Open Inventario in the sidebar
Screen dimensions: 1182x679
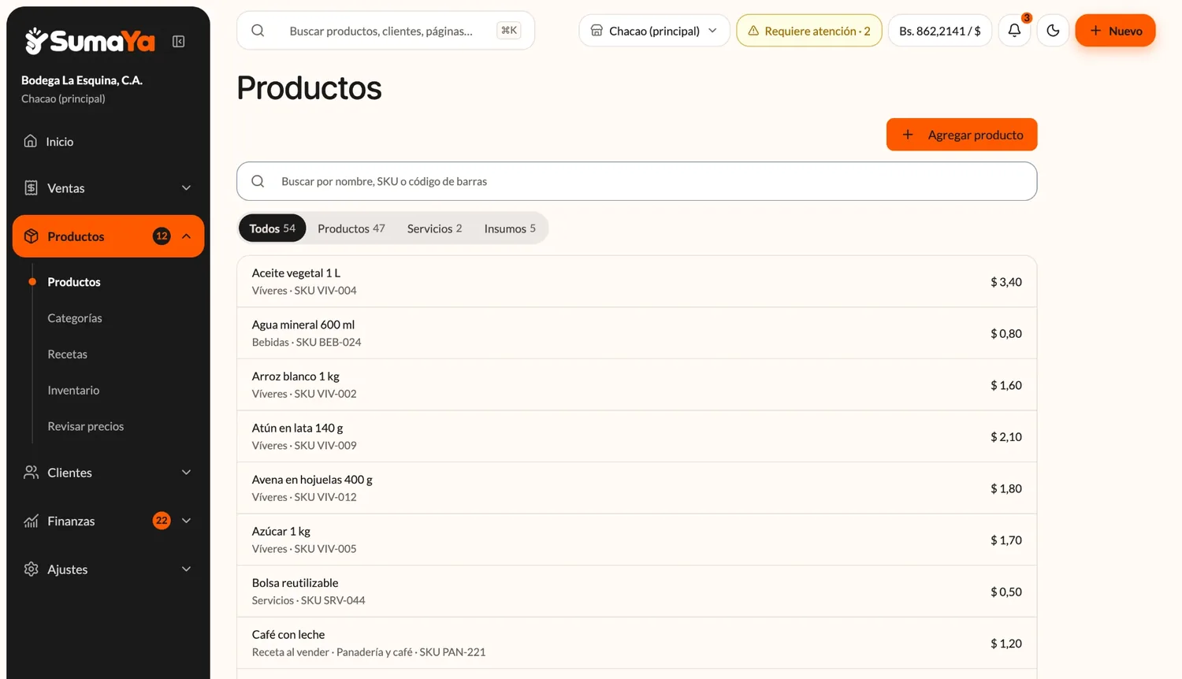click(x=73, y=390)
